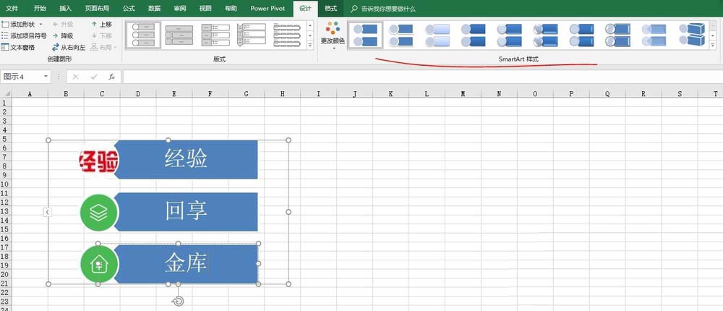Open the 更改颜色 (Change Colors) palette
This screenshot has height=311, width=723.
(x=333, y=34)
